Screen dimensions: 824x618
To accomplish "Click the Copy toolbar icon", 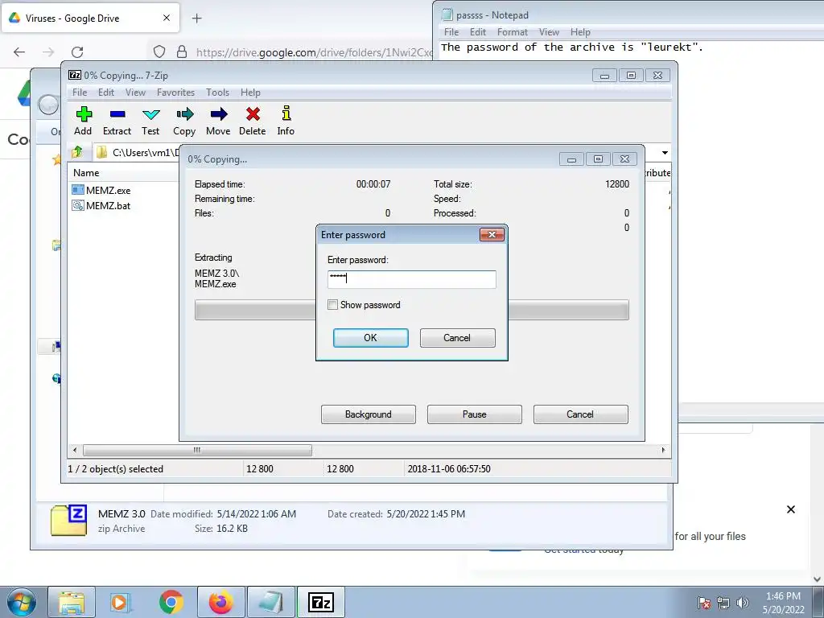I will (184, 121).
